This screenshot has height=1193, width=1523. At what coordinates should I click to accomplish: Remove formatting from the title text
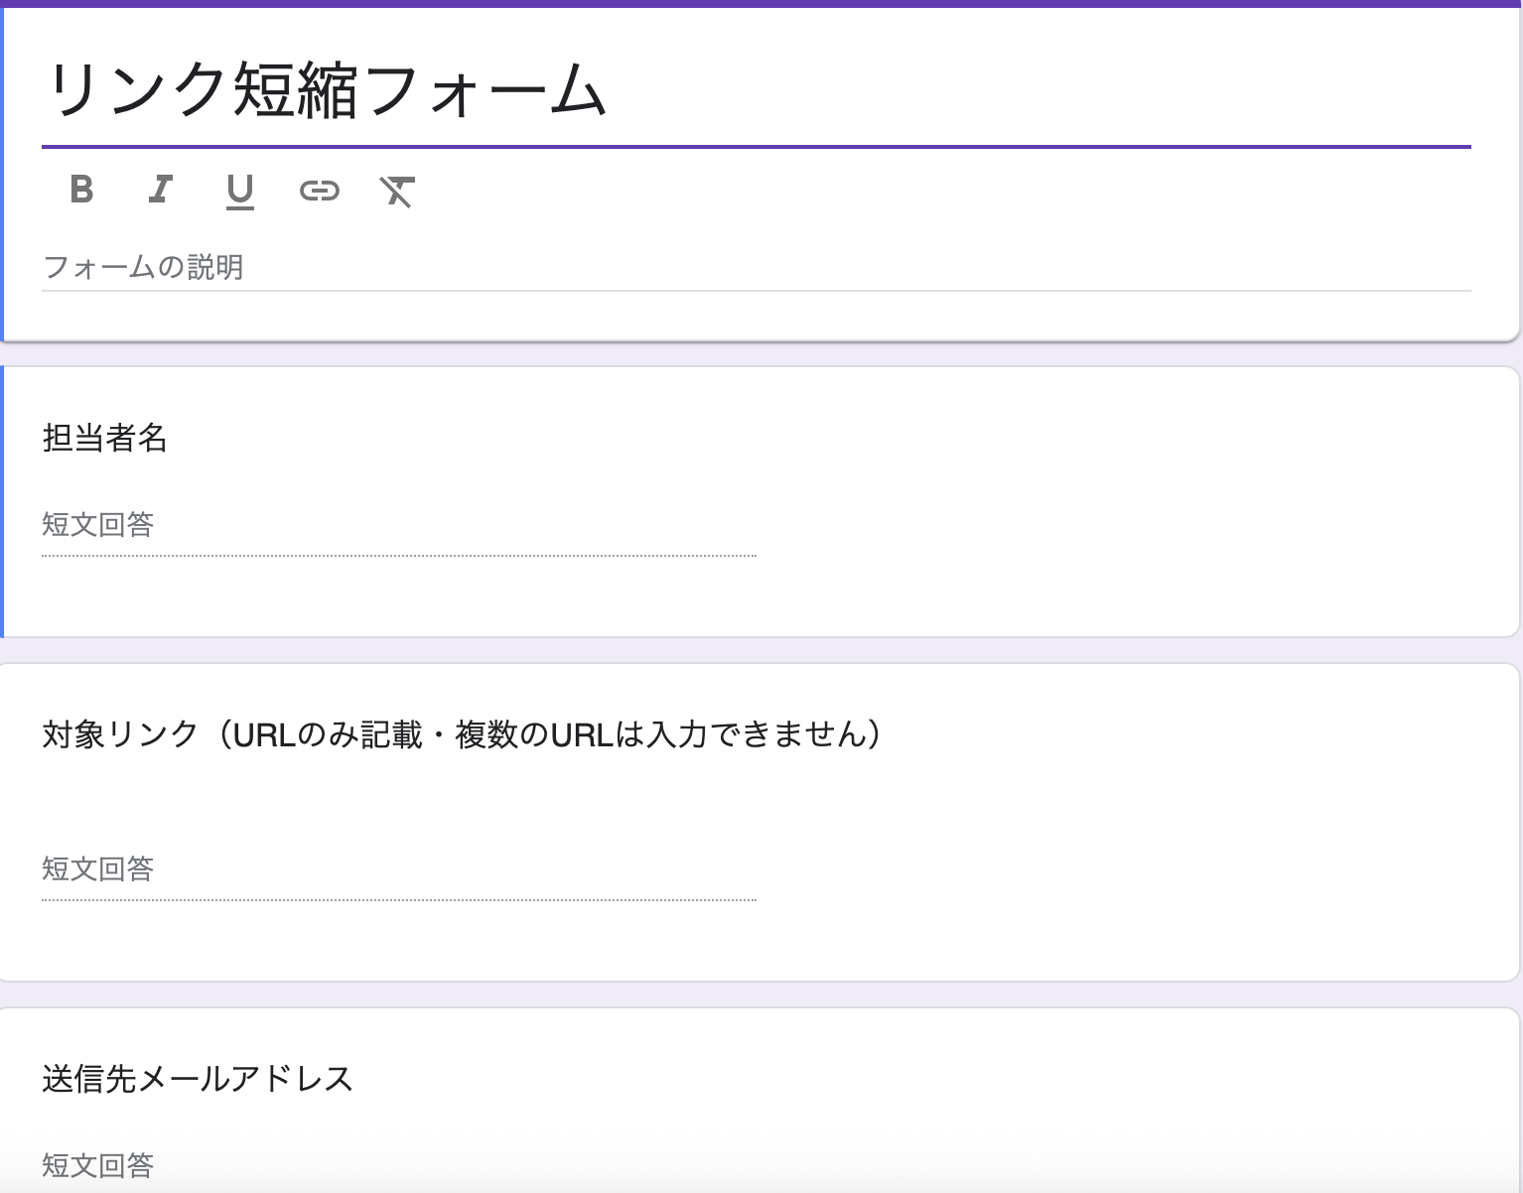[x=397, y=190]
